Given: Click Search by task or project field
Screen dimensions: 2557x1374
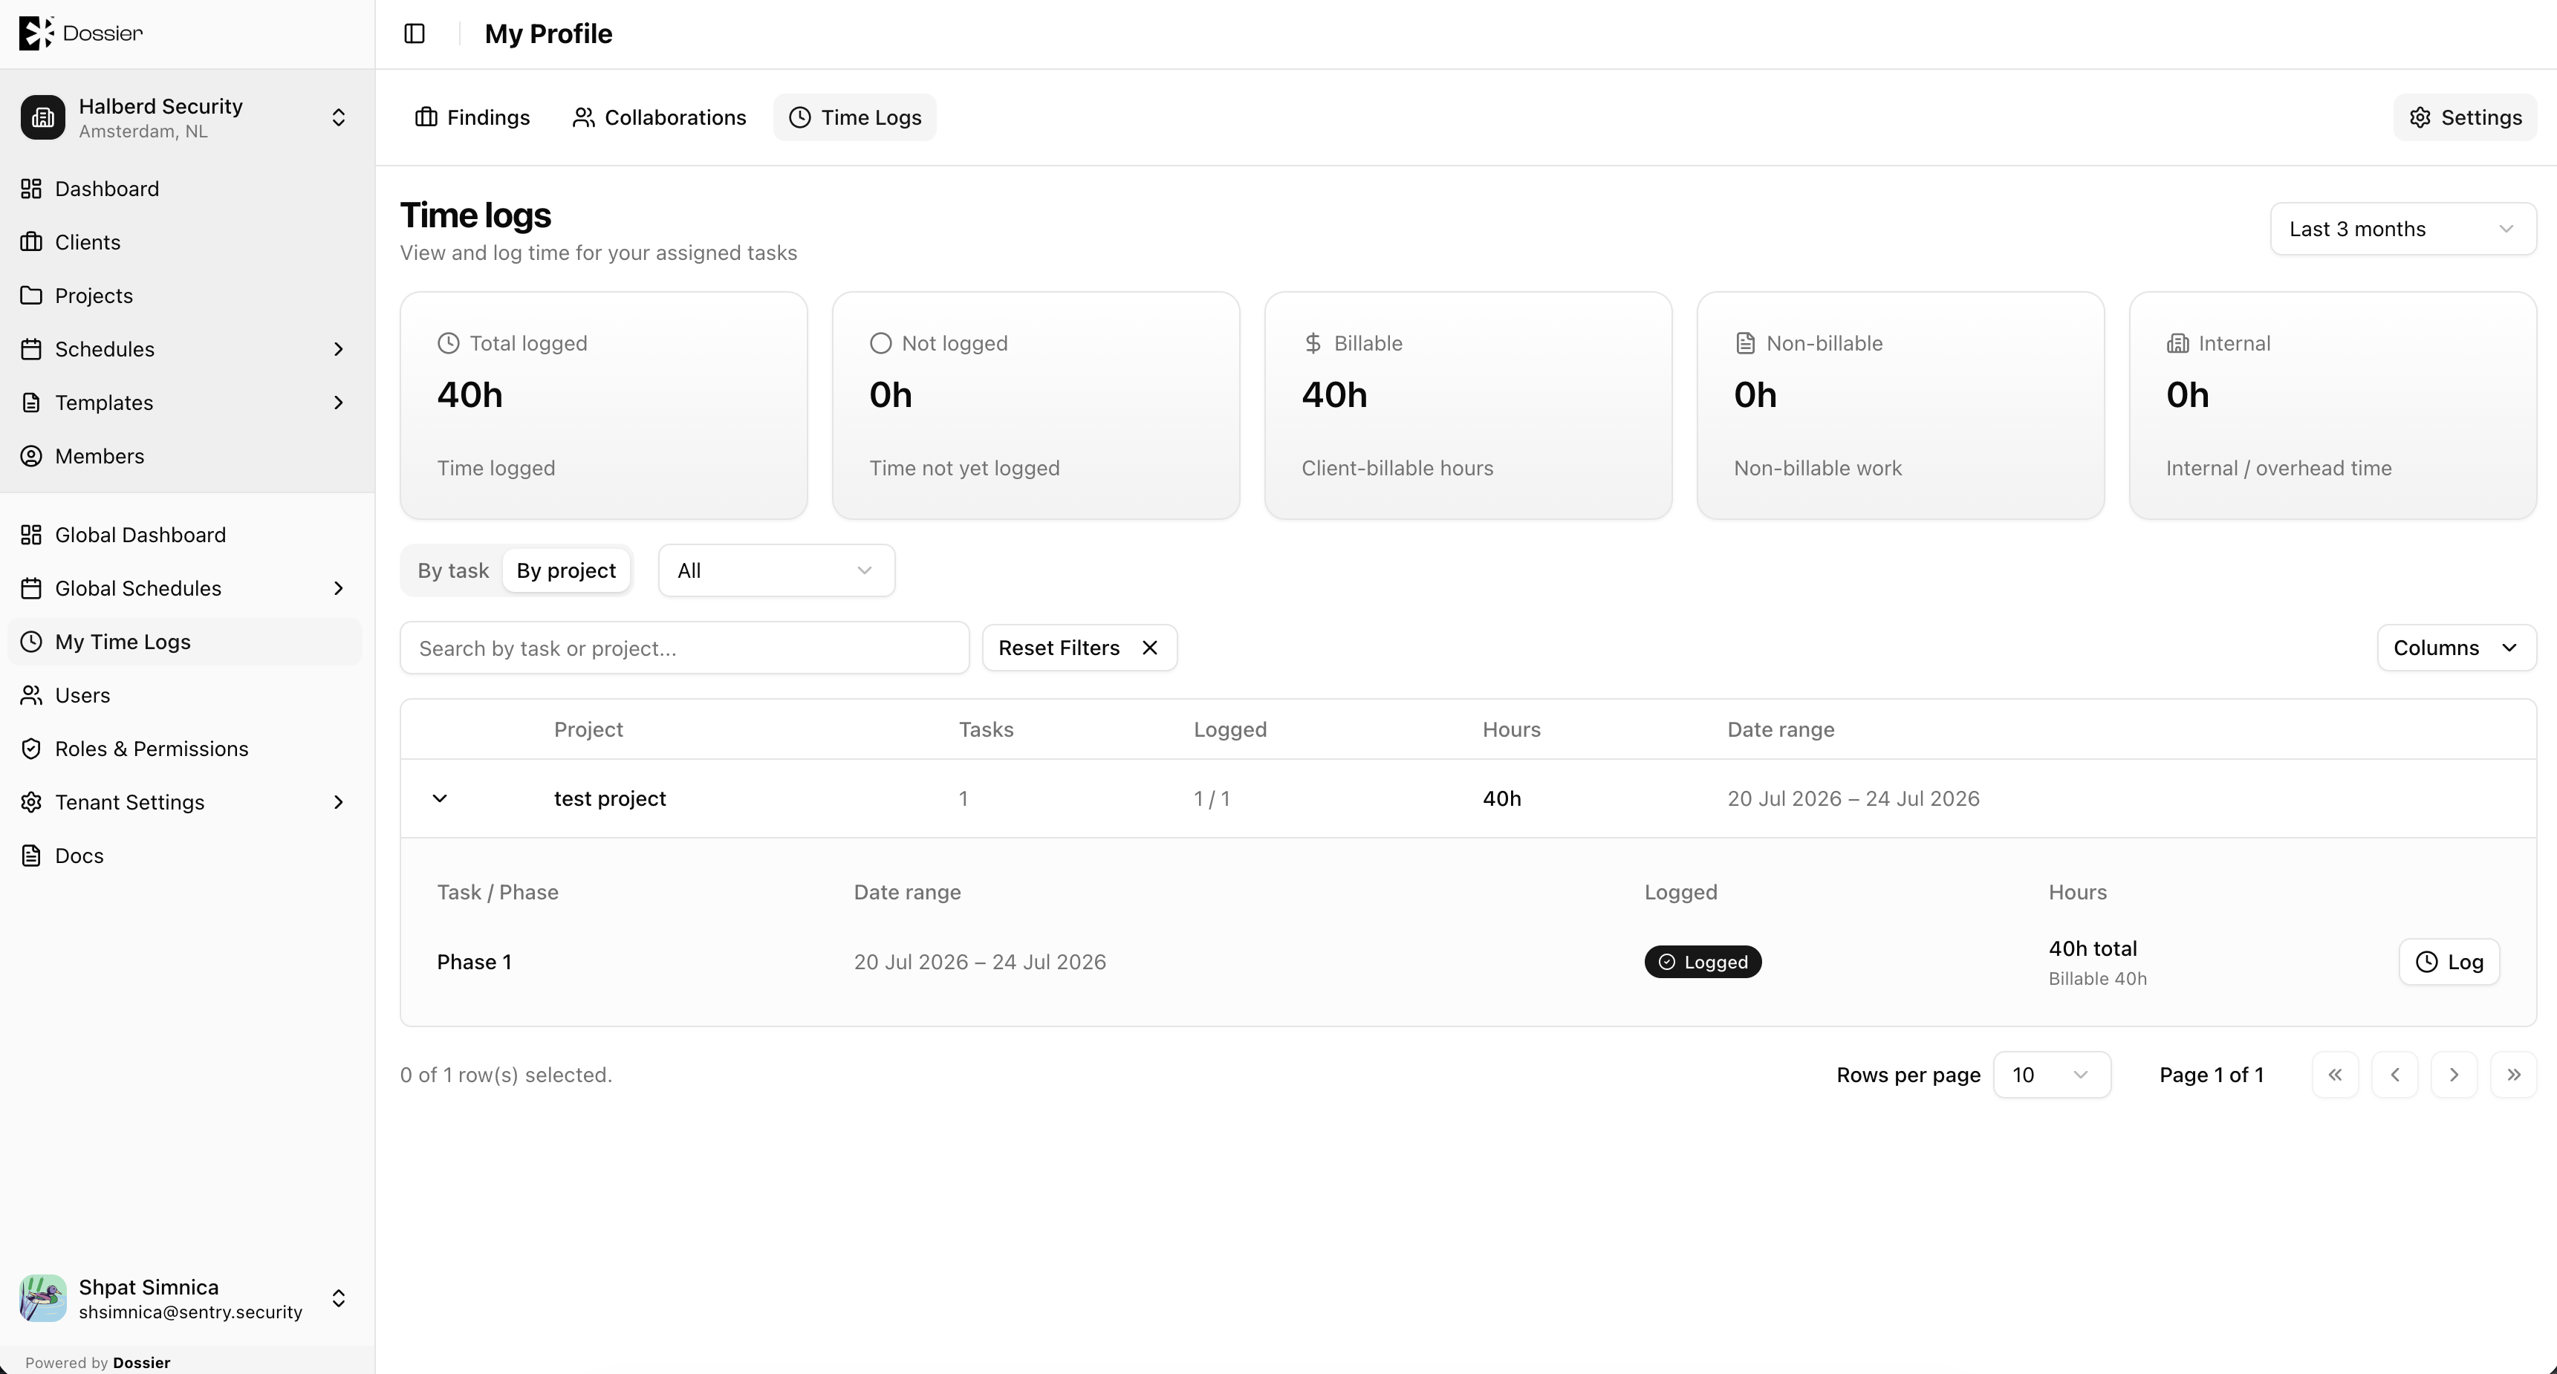Looking at the screenshot, I should coord(684,648).
